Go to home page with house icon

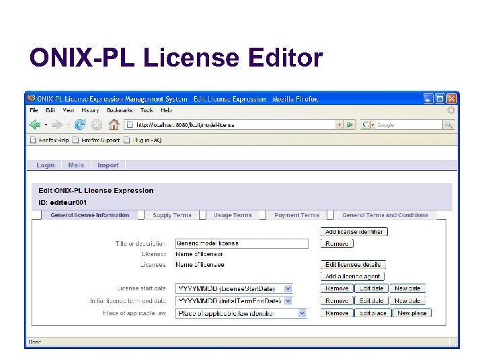[114, 124]
